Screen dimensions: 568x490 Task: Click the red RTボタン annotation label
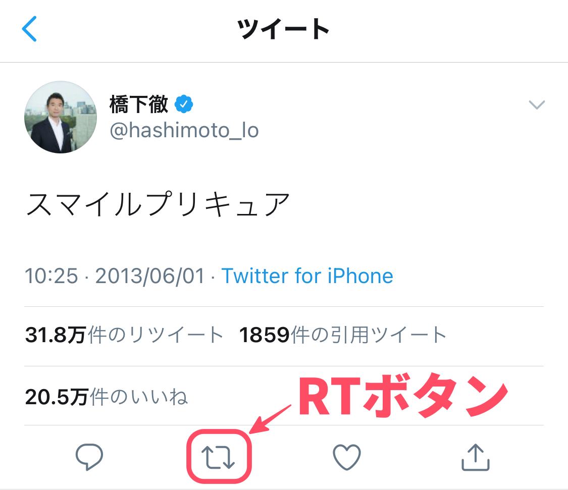(x=403, y=398)
